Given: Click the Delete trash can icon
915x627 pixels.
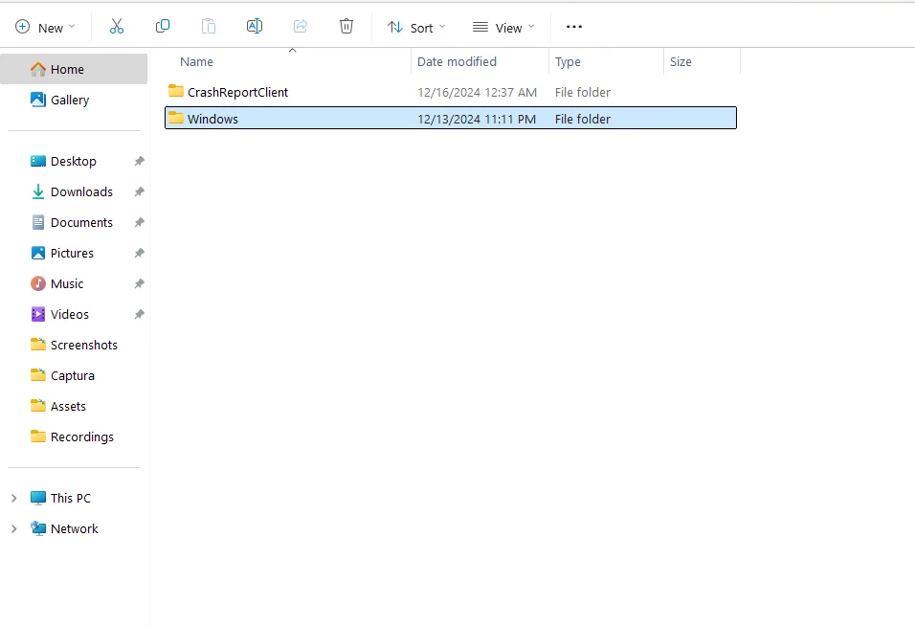Looking at the screenshot, I should pos(346,26).
